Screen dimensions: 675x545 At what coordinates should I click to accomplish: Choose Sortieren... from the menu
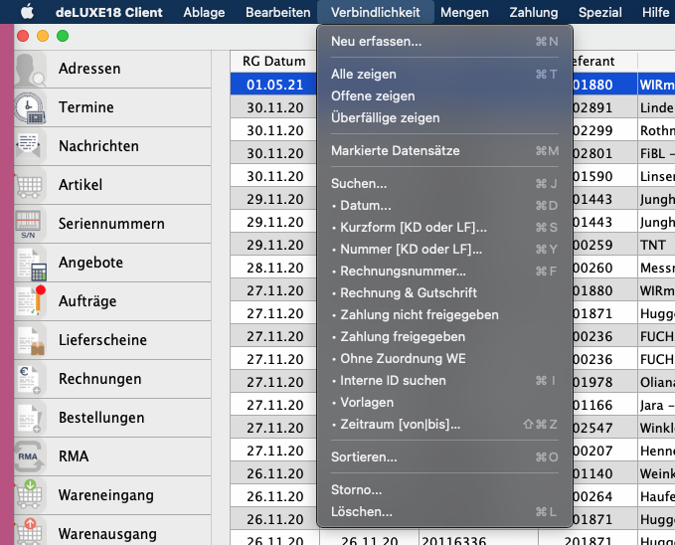pyautogui.click(x=444, y=457)
